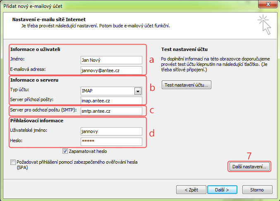The height and width of the screenshot is (201, 280).
Task: Enable Zapamatovat heslo checkbox
Action: (65, 151)
